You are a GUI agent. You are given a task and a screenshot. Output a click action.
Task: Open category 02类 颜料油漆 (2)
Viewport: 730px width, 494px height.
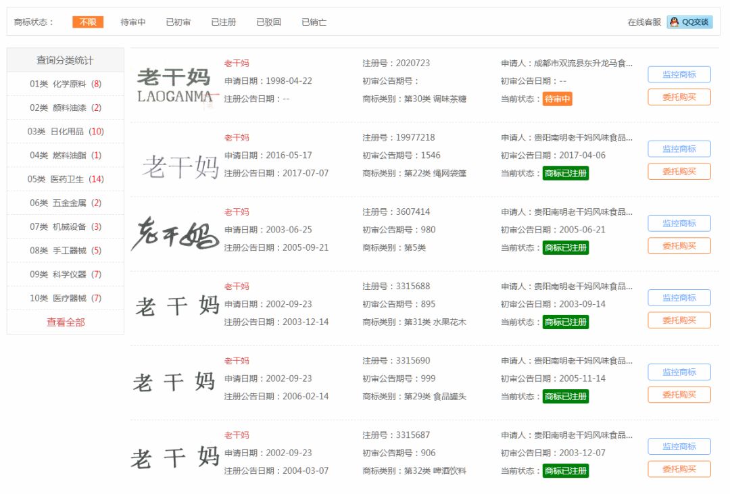66,107
